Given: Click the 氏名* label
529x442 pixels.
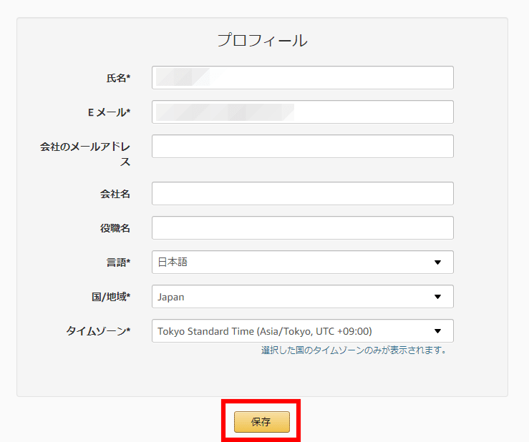Looking at the screenshot, I should tap(118, 78).
